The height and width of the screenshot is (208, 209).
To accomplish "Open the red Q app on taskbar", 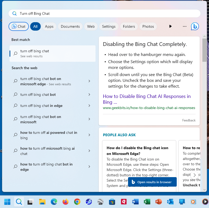I will point(124,202).
